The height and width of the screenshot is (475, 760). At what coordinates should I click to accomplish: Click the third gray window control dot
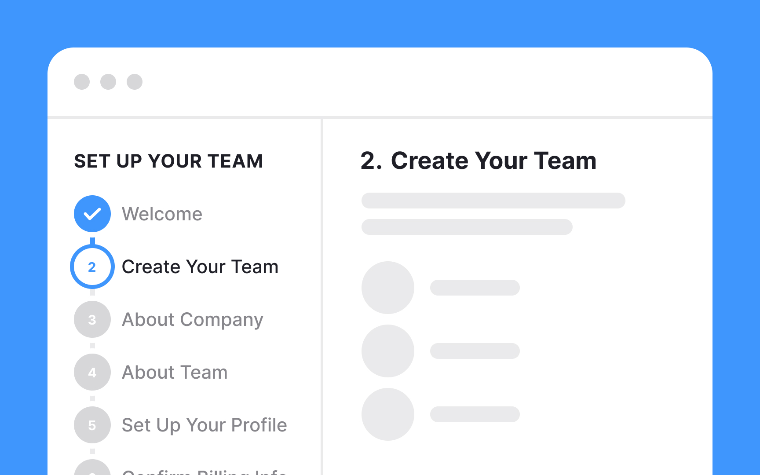[135, 82]
